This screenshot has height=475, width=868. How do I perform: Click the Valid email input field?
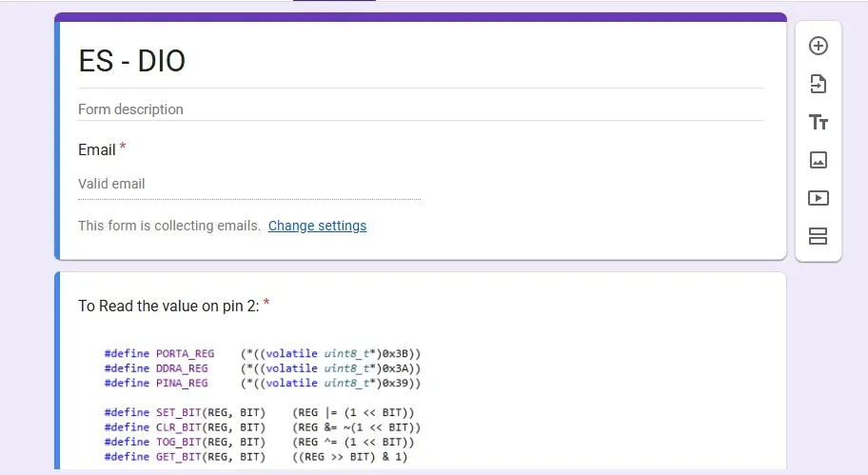249,184
